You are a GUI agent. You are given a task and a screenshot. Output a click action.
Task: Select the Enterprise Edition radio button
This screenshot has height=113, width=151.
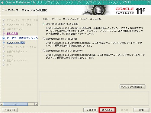[44, 24]
